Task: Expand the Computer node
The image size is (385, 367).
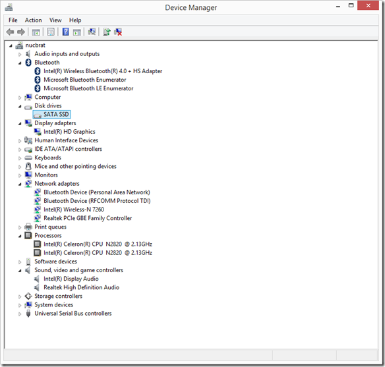Action: [x=20, y=98]
